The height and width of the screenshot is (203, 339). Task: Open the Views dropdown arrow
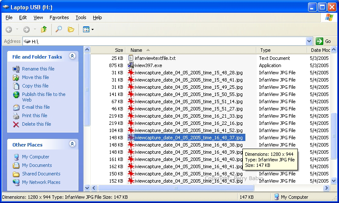92,29
